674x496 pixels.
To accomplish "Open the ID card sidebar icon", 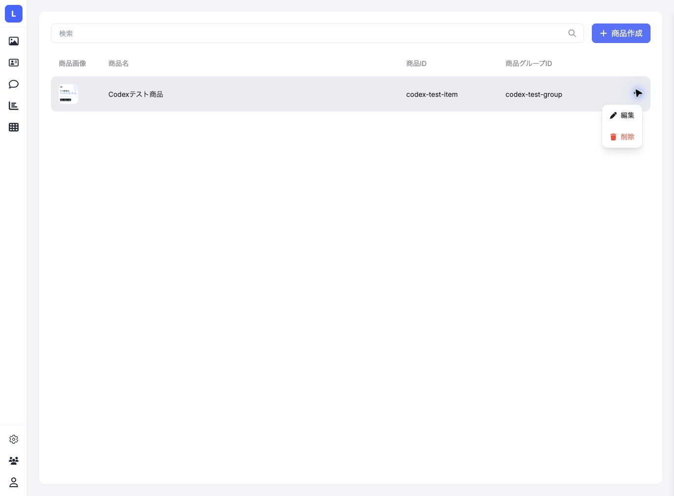I will click(14, 63).
